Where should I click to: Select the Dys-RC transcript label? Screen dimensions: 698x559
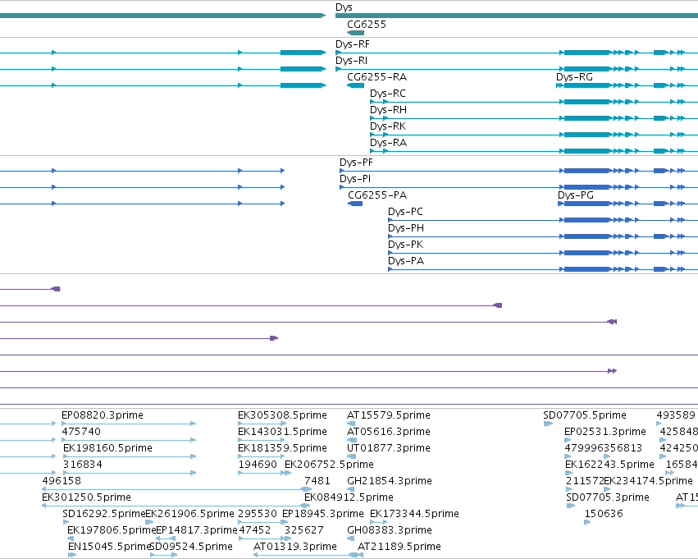point(388,94)
